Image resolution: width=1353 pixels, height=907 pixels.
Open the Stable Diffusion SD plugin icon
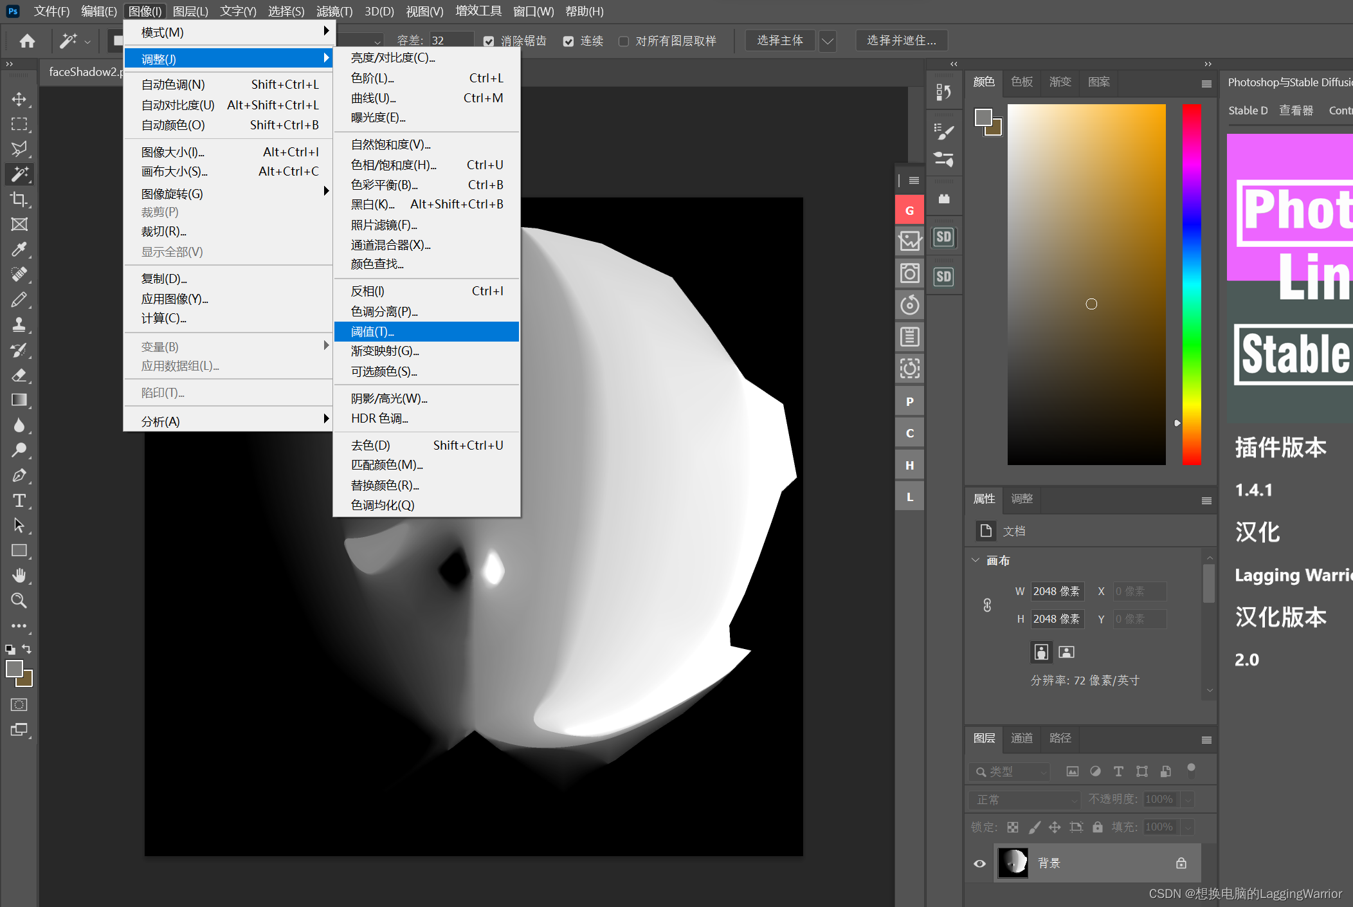[943, 236]
